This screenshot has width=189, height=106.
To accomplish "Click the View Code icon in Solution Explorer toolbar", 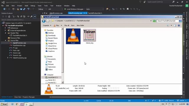I will (28, 16).
